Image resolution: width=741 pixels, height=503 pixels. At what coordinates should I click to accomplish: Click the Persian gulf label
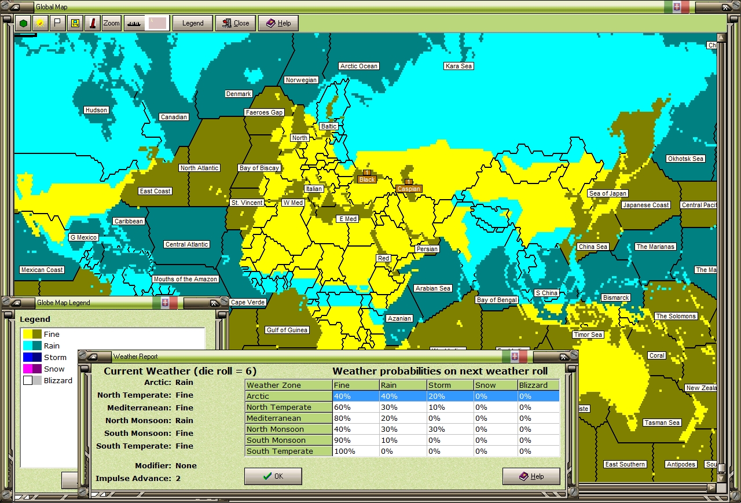(x=427, y=249)
